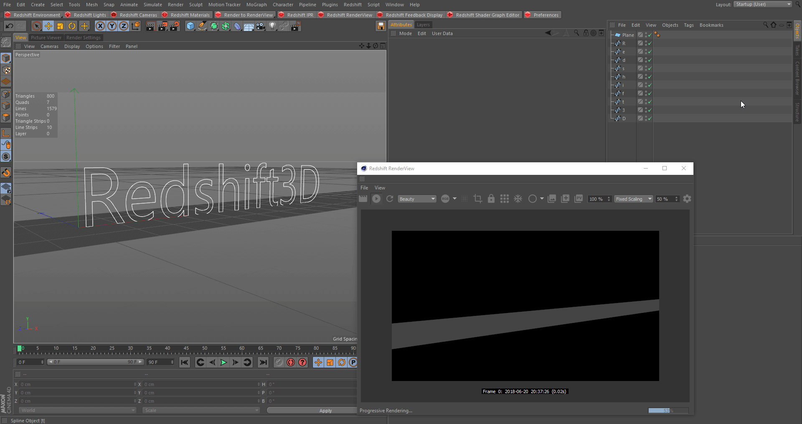Click the Bend deformer icon
Viewport: 802px width, 424px height.
click(237, 26)
